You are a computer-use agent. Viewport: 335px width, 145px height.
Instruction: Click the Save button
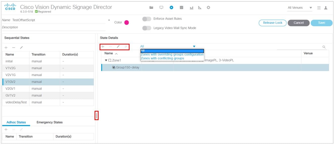click(x=322, y=23)
